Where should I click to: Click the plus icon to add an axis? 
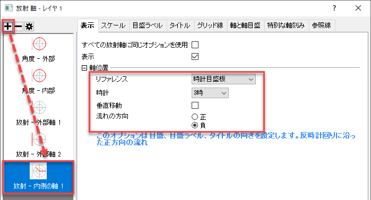click(8, 26)
